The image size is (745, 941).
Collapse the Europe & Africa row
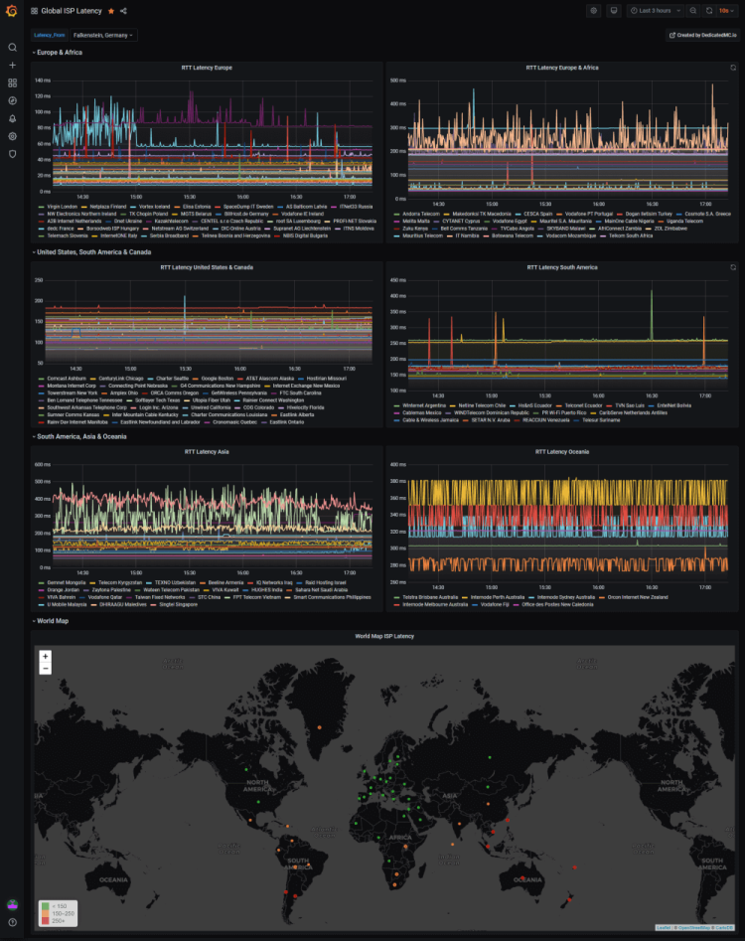point(59,52)
